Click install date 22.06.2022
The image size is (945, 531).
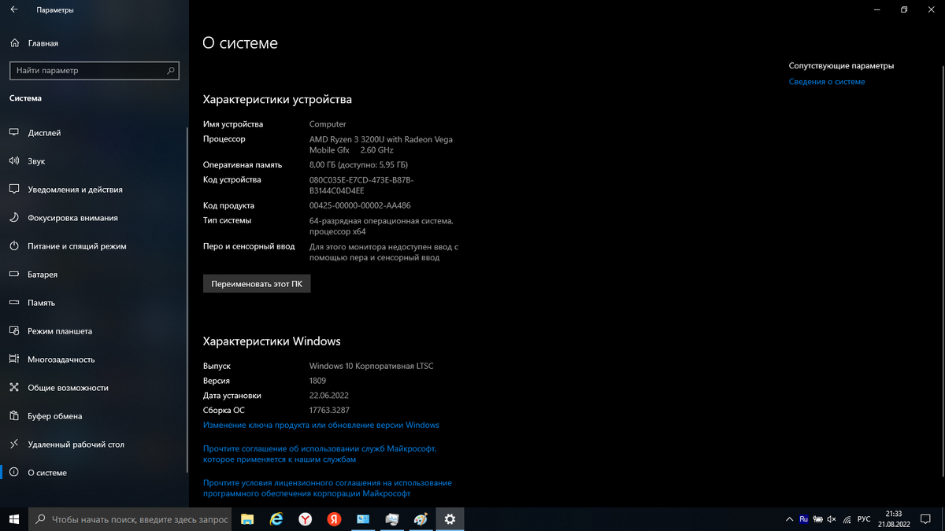pyautogui.click(x=329, y=396)
